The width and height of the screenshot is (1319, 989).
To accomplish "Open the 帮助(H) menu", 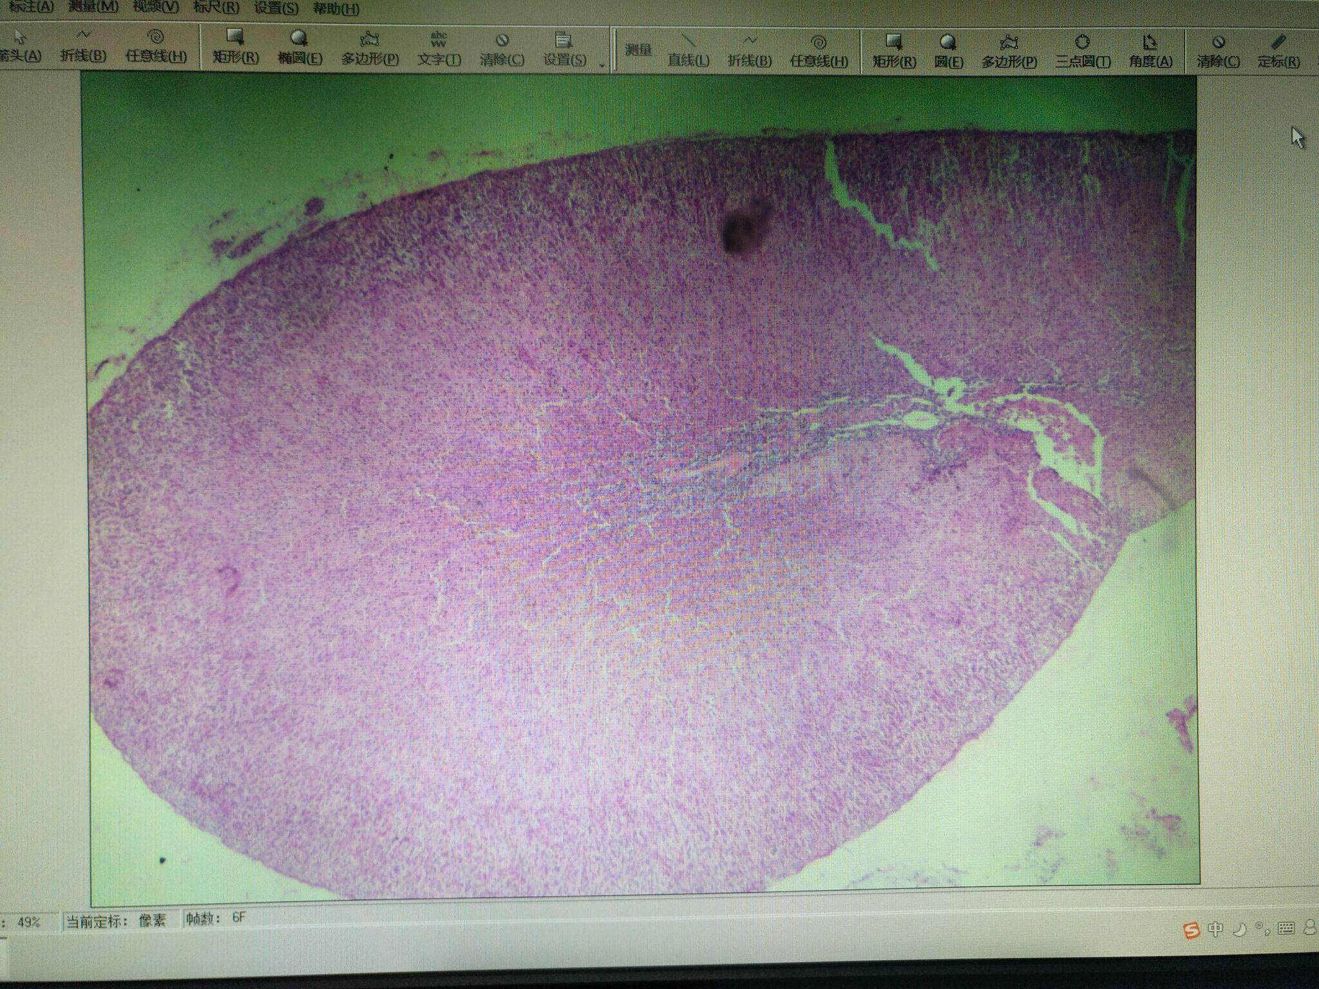I will pos(336,9).
